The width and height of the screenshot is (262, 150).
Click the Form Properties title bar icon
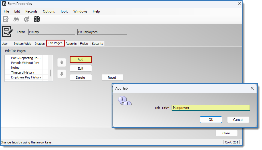pyautogui.click(x=4, y=3)
